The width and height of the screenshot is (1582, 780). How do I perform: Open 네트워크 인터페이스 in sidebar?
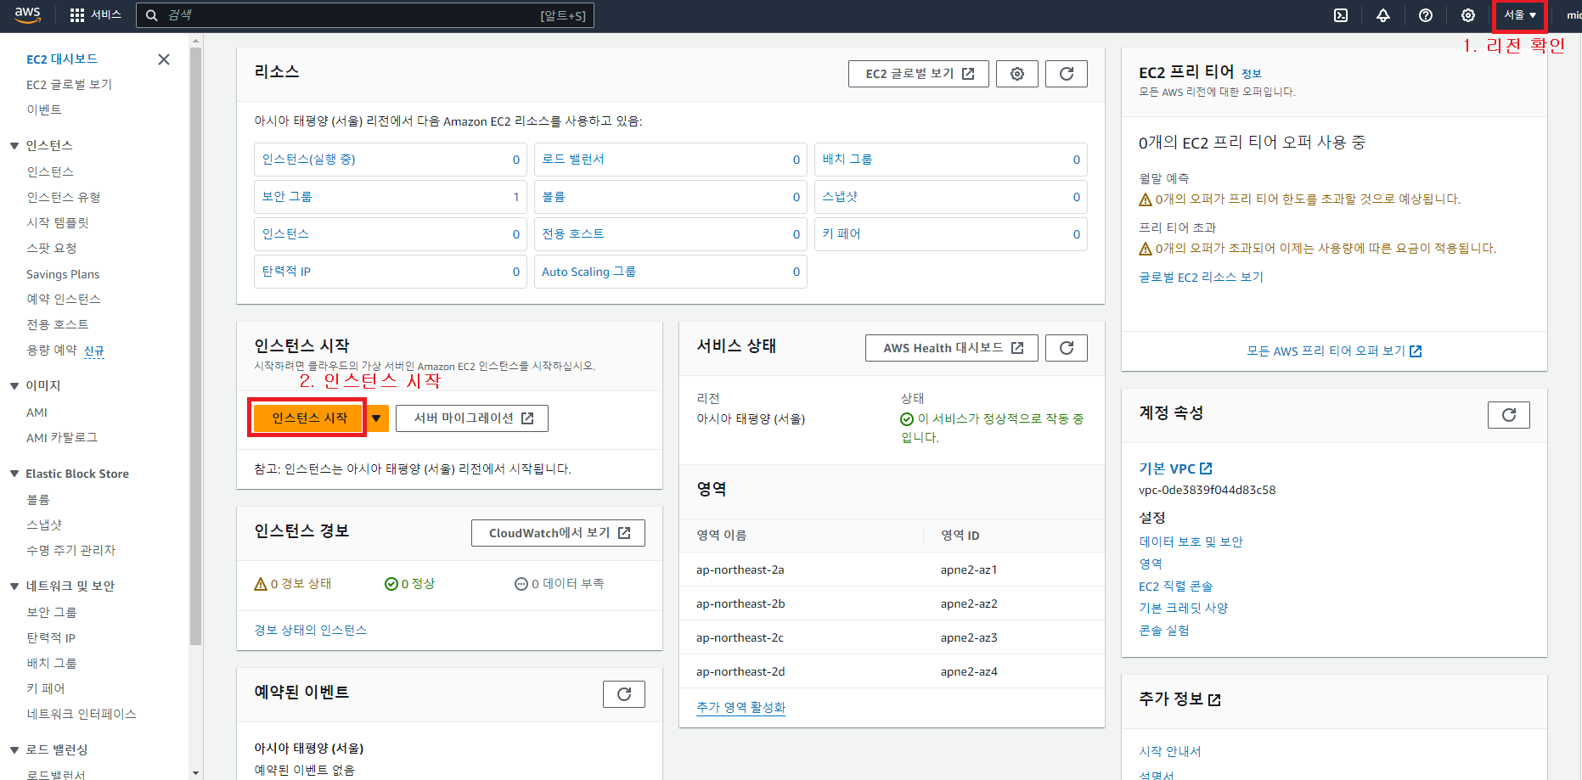coord(82,715)
